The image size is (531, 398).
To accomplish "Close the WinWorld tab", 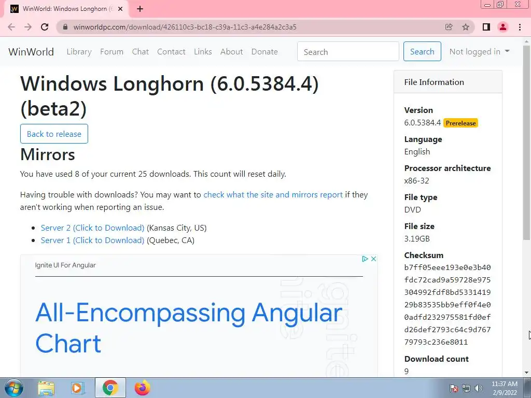I will [x=120, y=9].
